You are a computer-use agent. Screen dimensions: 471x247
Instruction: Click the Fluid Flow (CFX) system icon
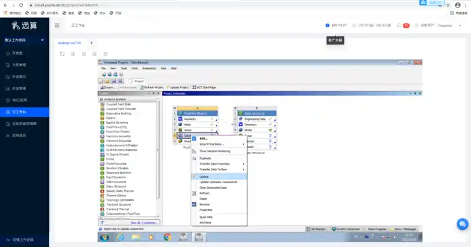click(x=102, y=128)
